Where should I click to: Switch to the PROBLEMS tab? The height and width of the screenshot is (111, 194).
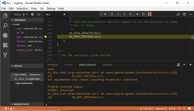click(53, 65)
